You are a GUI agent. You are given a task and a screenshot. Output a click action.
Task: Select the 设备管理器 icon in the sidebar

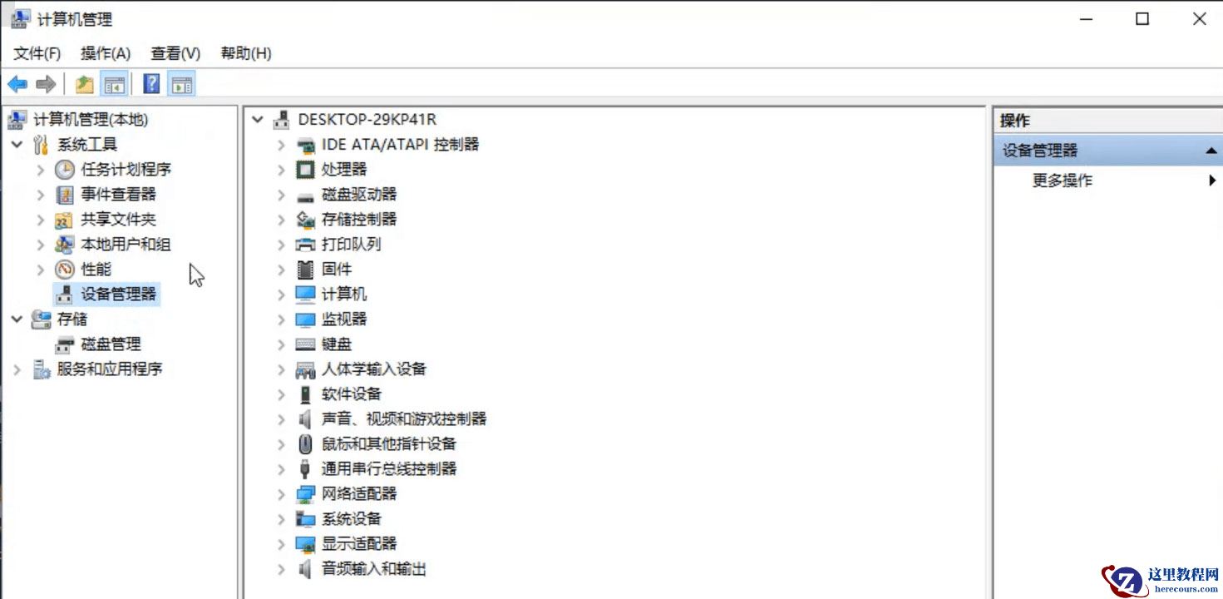click(x=65, y=294)
